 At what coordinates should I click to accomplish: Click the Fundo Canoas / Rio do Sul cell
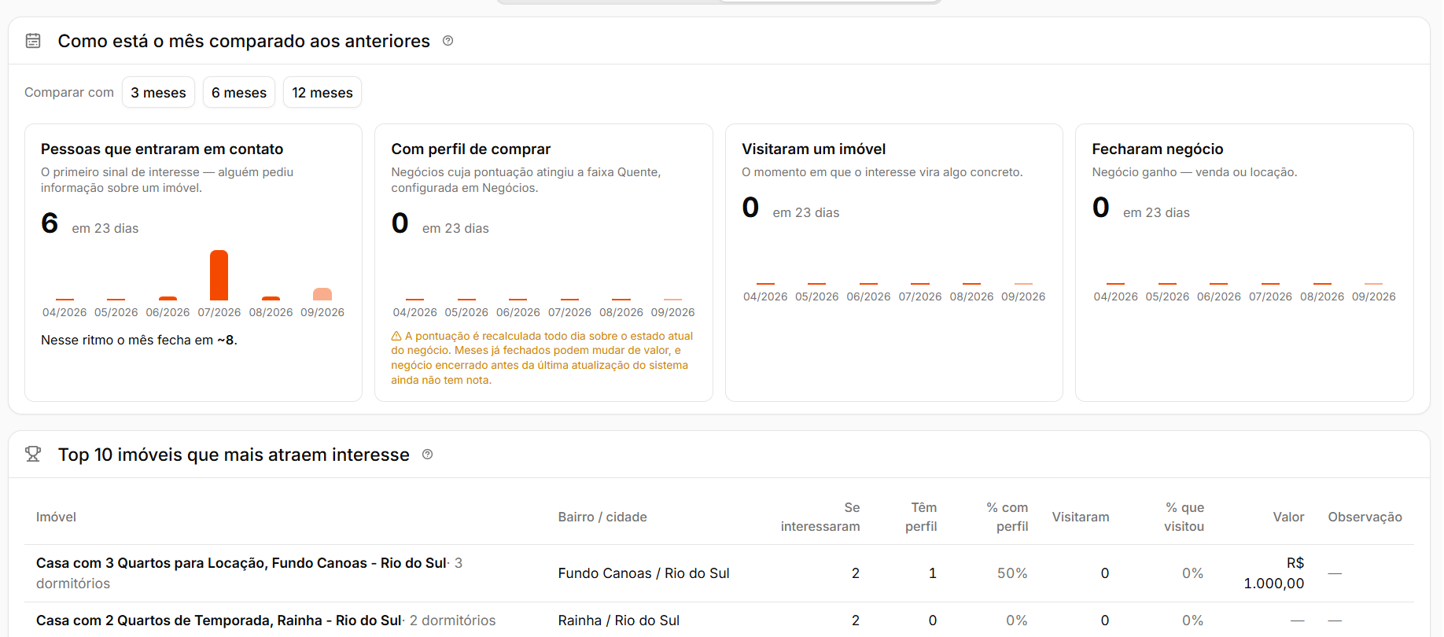click(643, 573)
